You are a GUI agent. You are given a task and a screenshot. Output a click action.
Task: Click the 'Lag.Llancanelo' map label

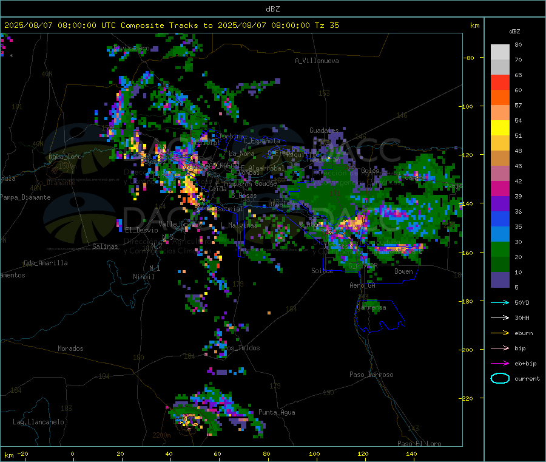38,422
